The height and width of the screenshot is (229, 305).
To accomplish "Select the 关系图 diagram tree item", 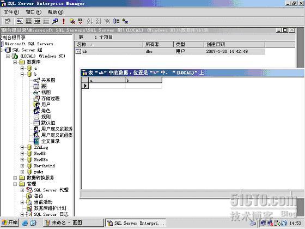I will coord(48,80).
